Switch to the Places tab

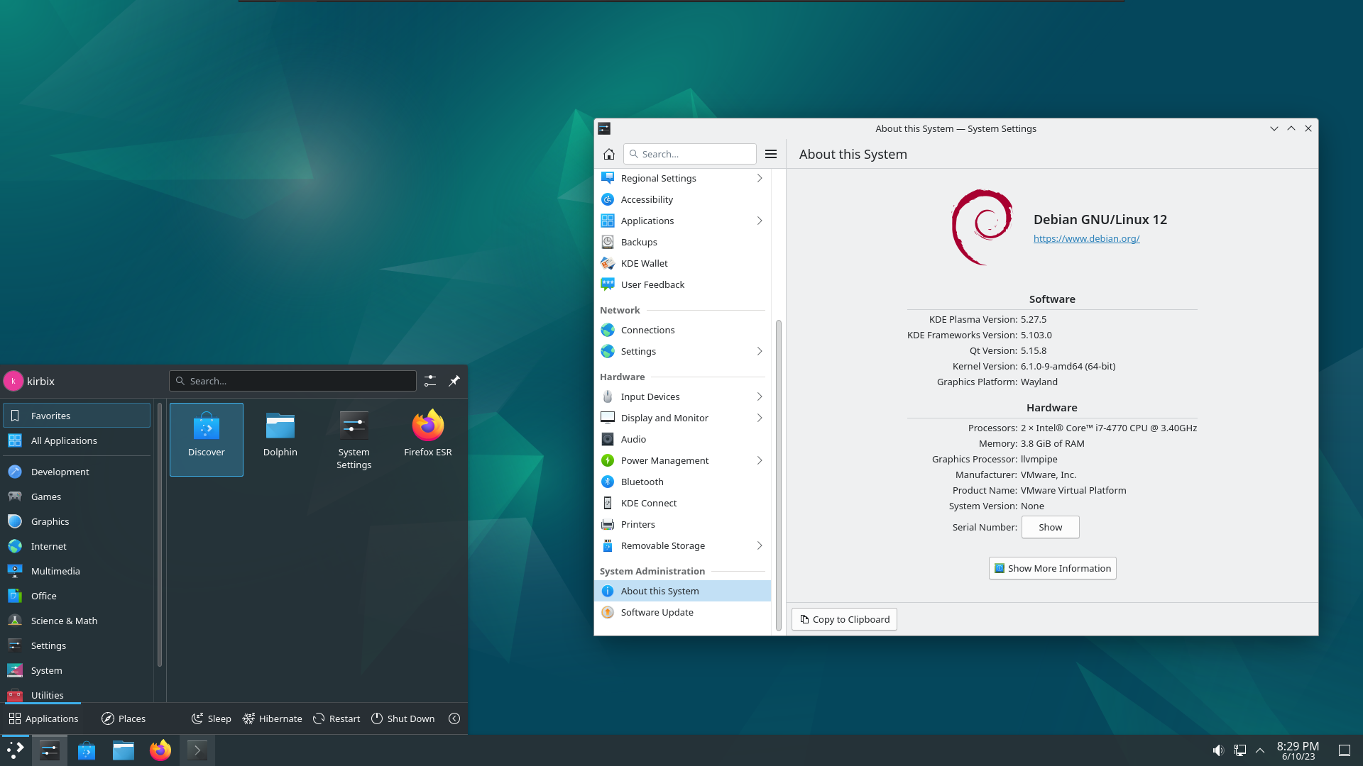[123, 718]
